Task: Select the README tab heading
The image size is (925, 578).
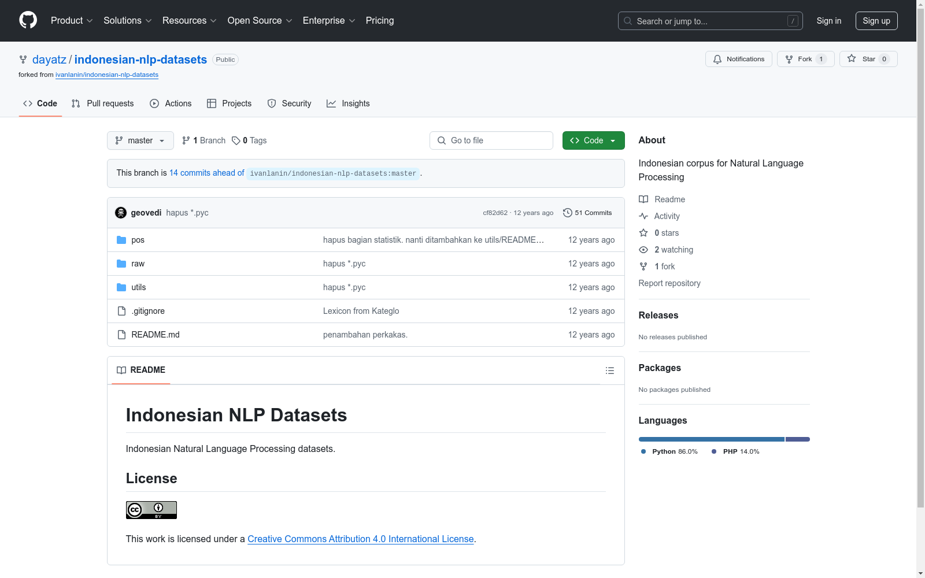Action: tap(141, 370)
